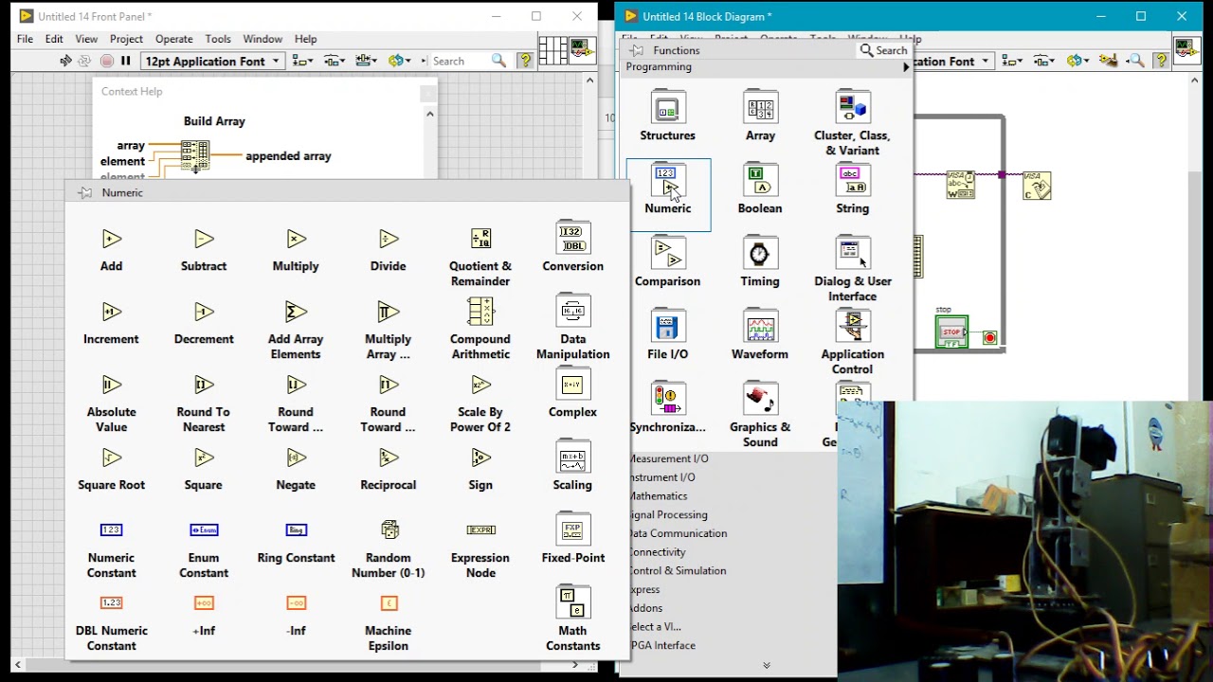Search the Functions palette
This screenshot has width=1213, height=682.
click(x=883, y=50)
